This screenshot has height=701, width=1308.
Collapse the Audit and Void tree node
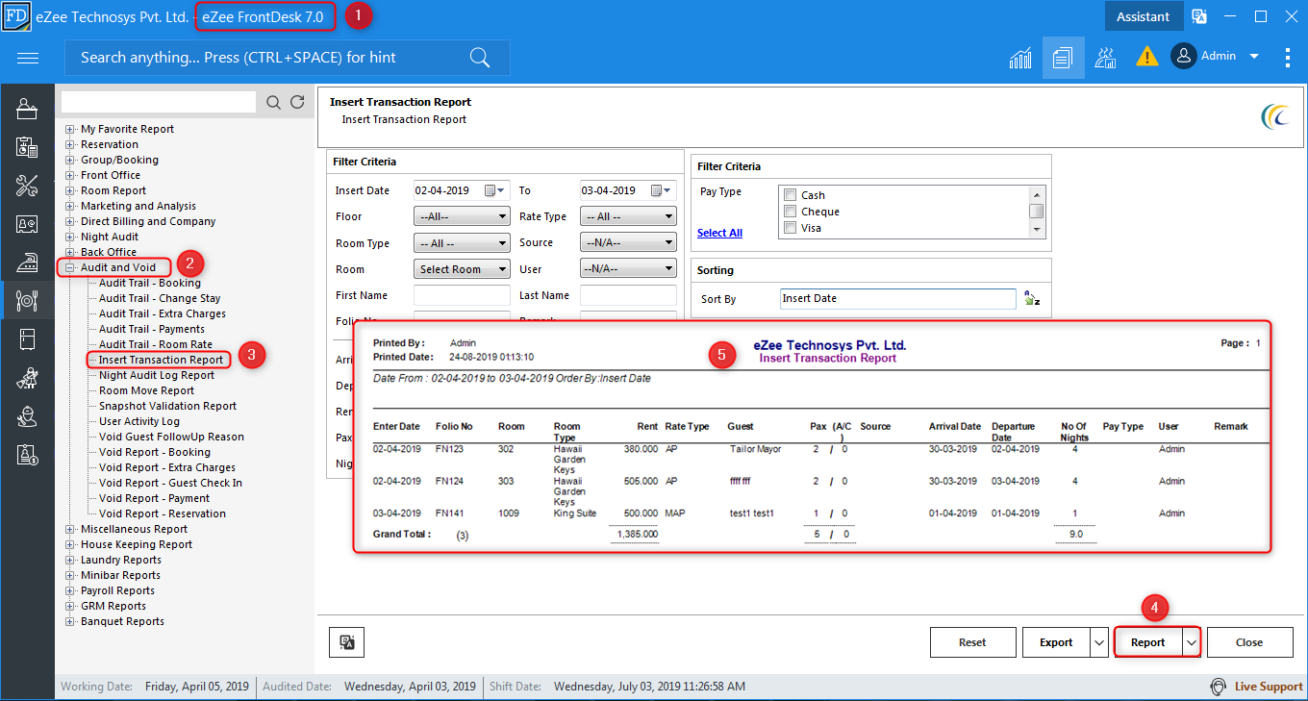(69, 267)
